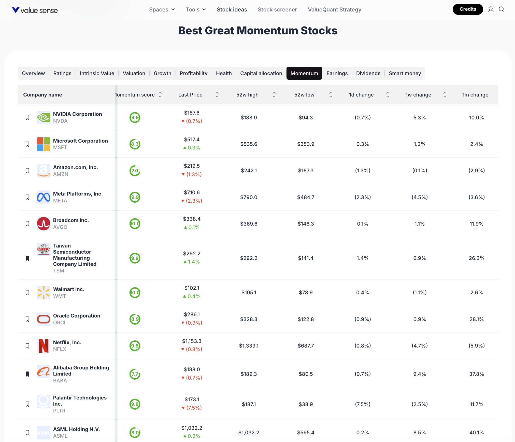The image size is (515, 442).
Task: Open the Tools dropdown menu
Action: 196,9
